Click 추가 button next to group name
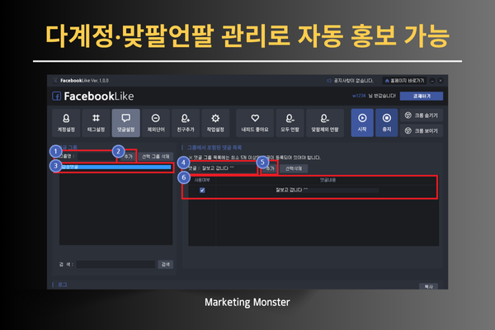This screenshot has width=495, height=330. coord(129,156)
